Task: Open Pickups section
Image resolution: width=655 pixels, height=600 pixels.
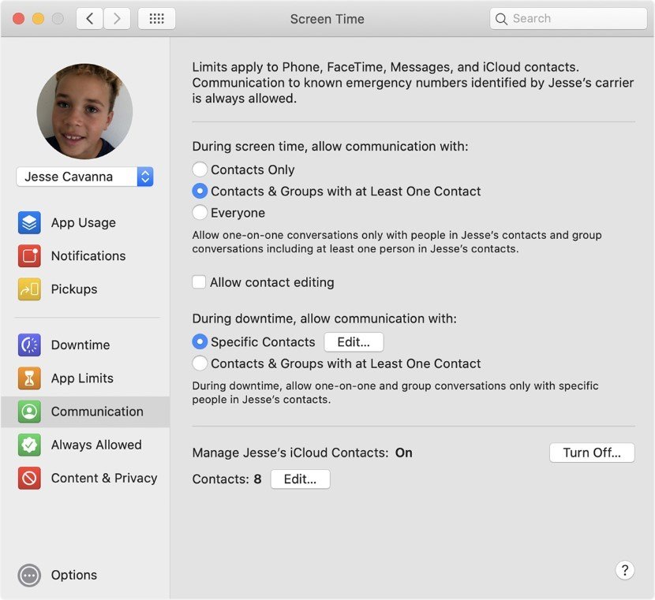Action: [74, 289]
